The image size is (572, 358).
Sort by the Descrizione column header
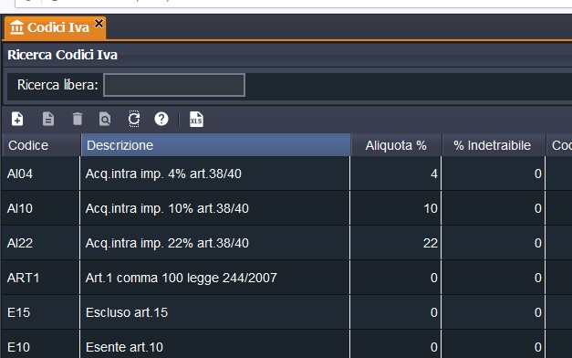coord(215,145)
